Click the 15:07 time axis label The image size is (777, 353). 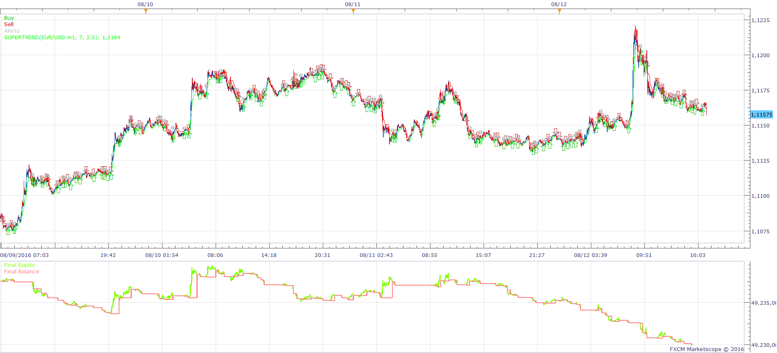483,255
